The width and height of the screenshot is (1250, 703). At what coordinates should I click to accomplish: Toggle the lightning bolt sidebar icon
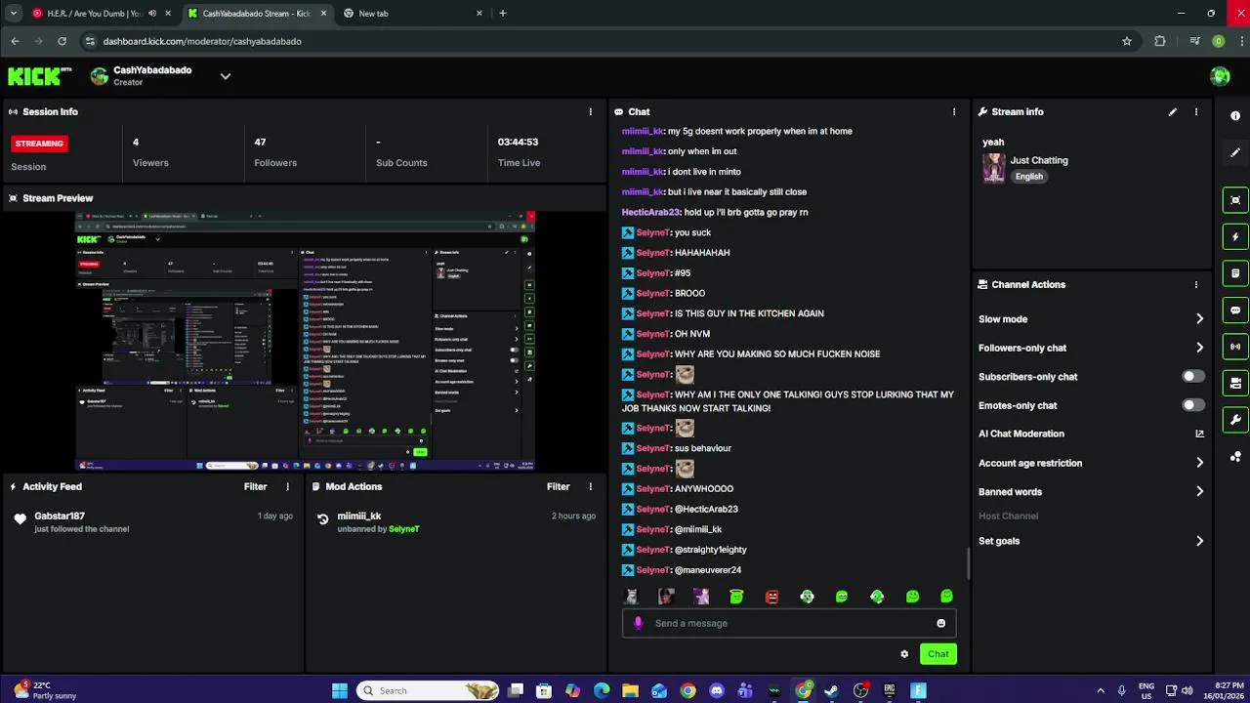1235,236
